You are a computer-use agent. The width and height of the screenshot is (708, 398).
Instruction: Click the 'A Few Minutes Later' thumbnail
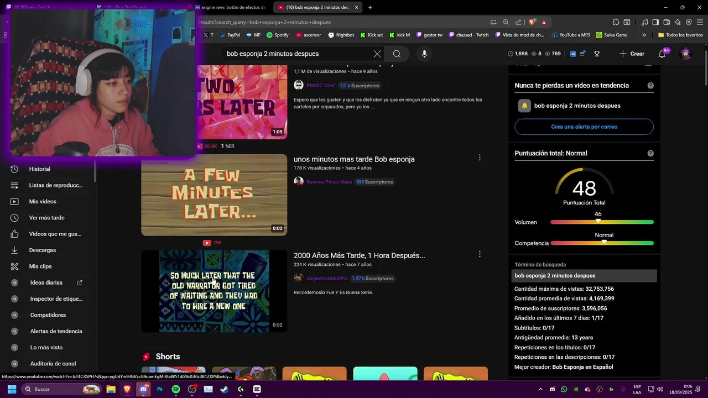[214, 195]
